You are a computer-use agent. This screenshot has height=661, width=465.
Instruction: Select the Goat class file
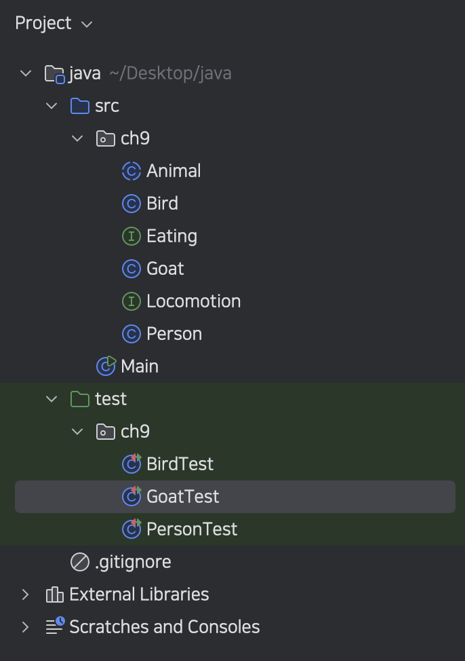[x=165, y=269]
